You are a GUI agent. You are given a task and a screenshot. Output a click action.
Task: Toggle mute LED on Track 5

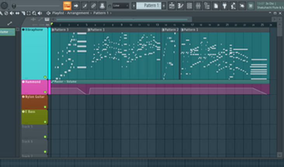(45, 137)
